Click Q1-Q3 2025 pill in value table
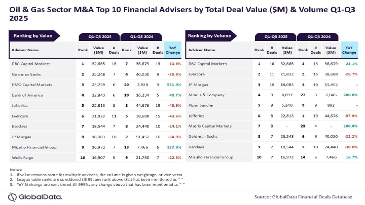The width and height of the screenshot is (365, 205). pyautogui.click(x=99, y=37)
